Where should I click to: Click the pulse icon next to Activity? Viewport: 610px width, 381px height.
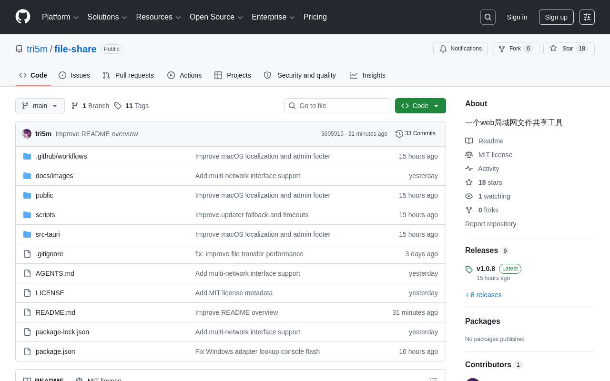click(469, 169)
